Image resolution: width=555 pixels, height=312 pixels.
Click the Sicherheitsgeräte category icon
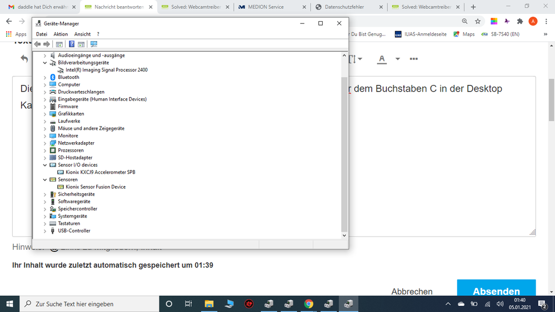point(53,194)
